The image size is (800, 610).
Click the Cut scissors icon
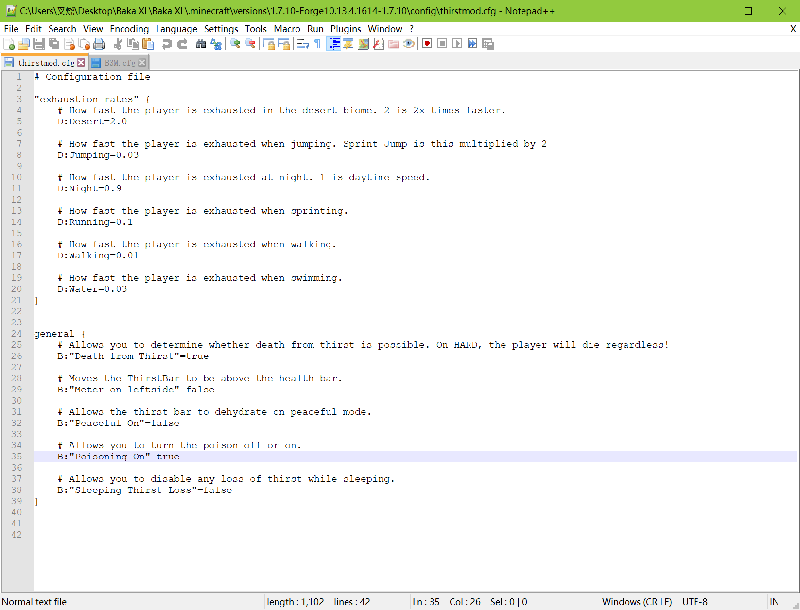click(x=118, y=44)
